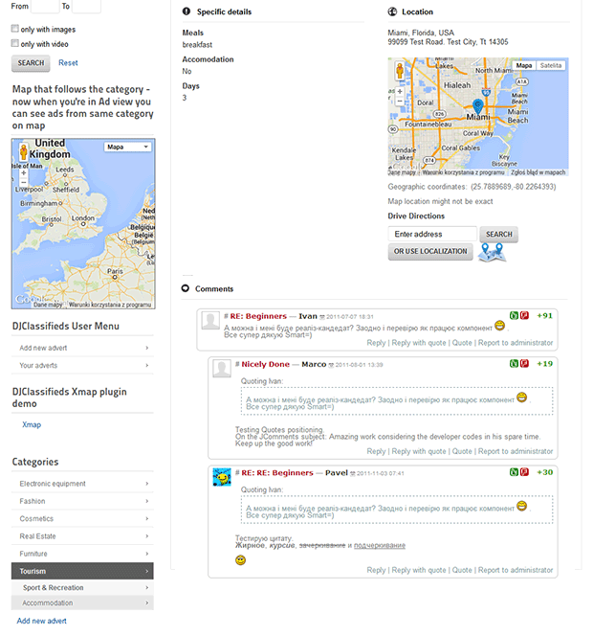The height and width of the screenshot is (636, 593).
Task: Click the To price input field
Action: pyautogui.click(x=86, y=7)
